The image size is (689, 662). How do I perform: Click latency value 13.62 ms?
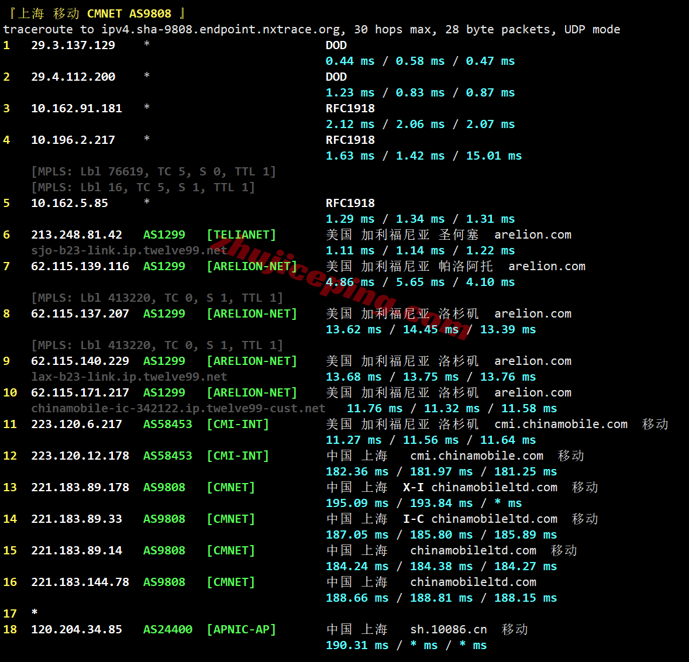(354, 330)
